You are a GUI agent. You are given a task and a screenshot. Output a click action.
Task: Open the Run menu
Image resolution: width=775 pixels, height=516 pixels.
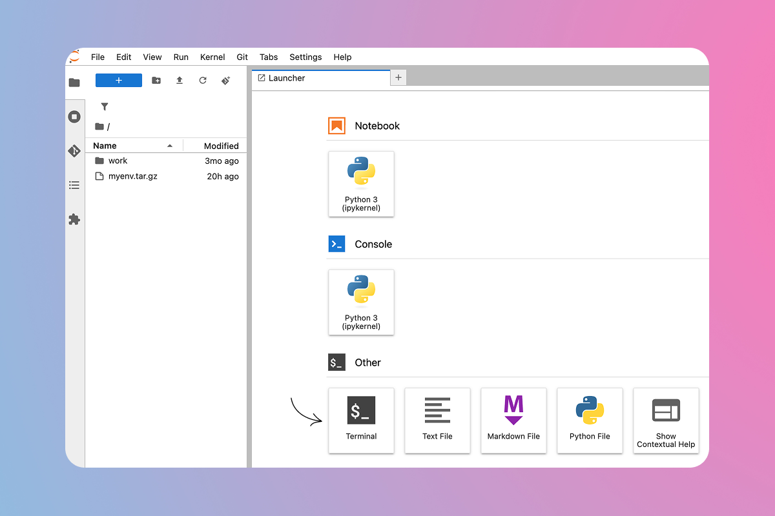(x=181, y=57)
